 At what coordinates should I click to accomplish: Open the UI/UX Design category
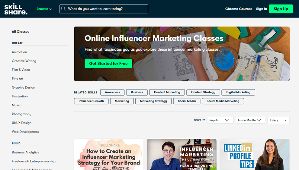21,123
